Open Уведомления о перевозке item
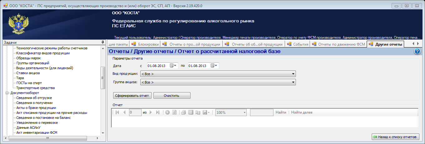The height and width of the screenshot is (144, 425). pyautogui.click(x=37, y=123)
